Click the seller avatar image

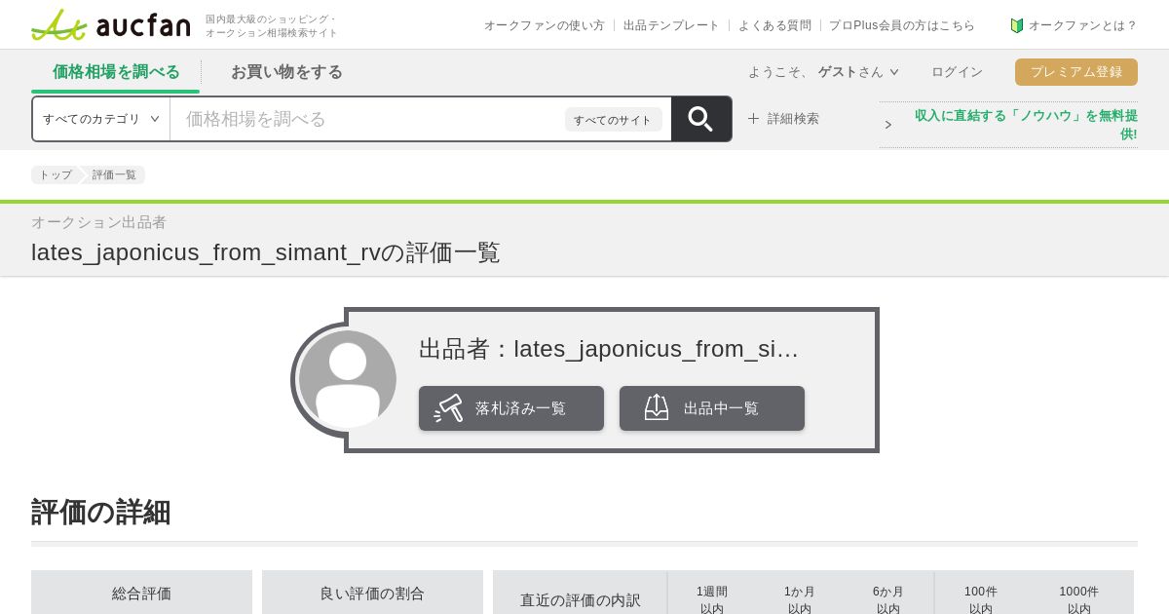(x=347, y=379)
